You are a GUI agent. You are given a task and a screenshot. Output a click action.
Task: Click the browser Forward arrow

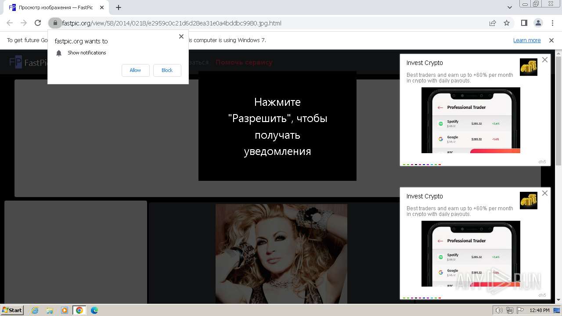tap(24, 23)
